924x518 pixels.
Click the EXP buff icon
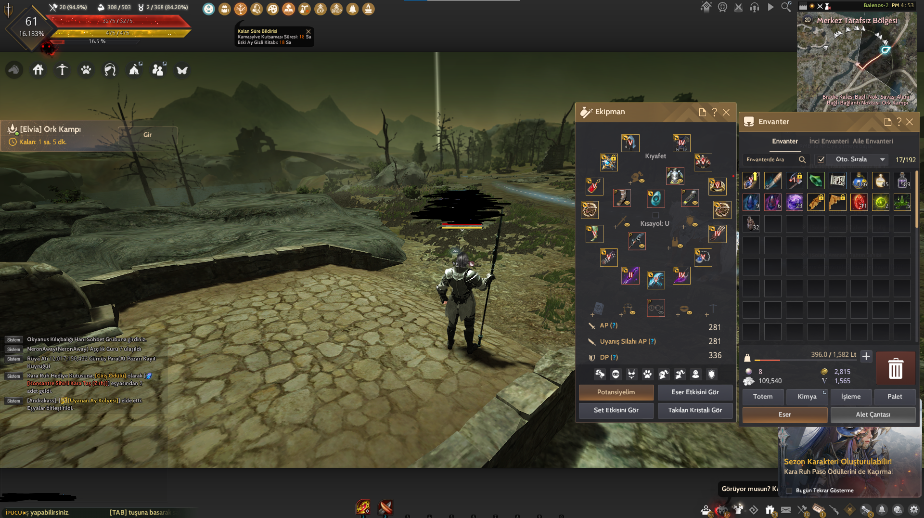coord(321,9)
